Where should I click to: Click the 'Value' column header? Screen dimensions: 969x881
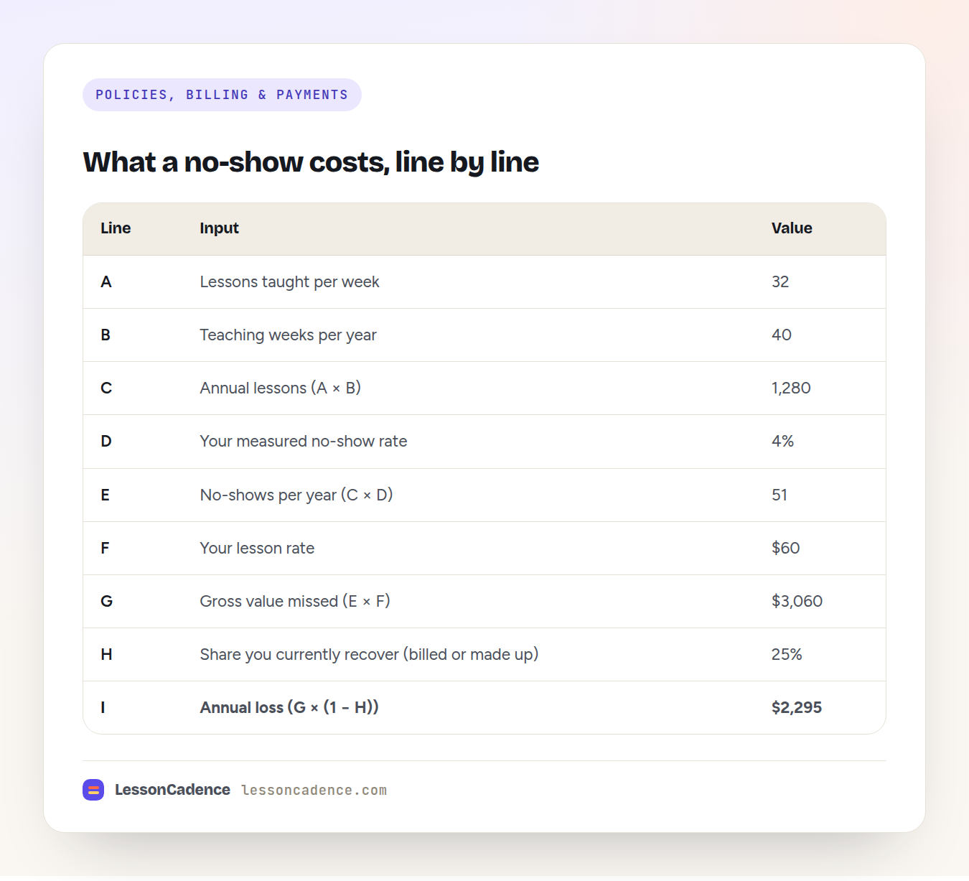792,228
